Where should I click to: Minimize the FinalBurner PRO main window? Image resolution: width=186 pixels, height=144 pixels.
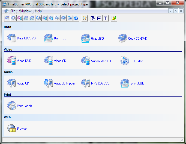160,3
